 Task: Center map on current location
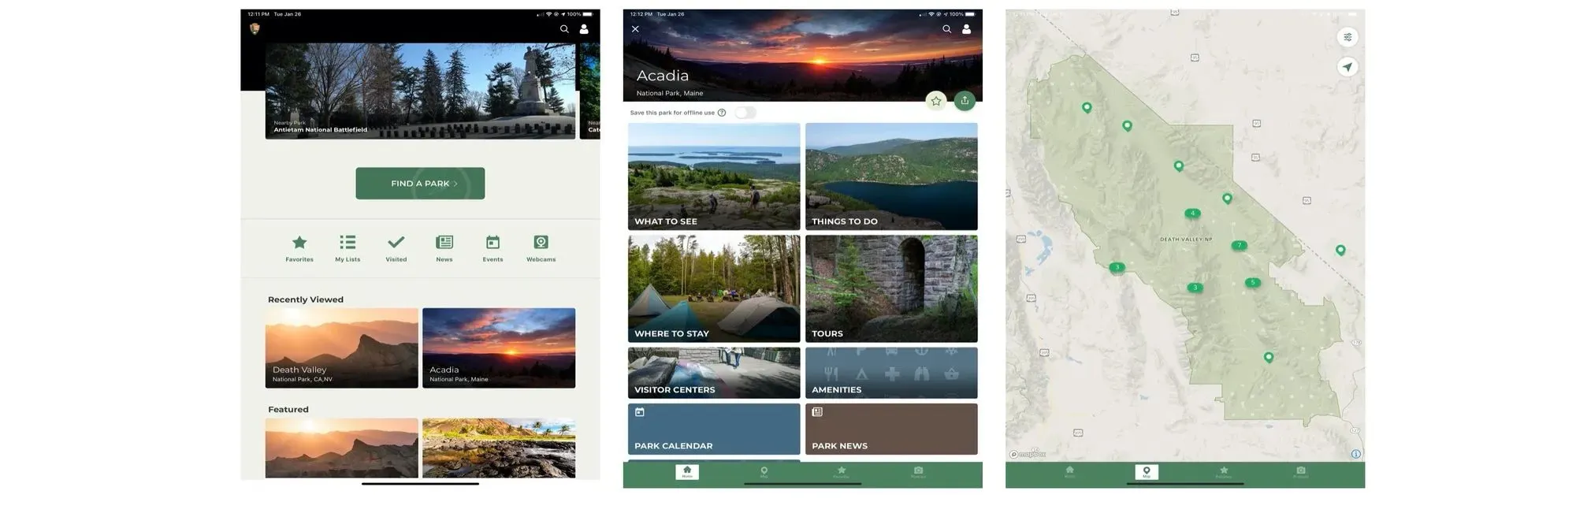coord(1347,67)
